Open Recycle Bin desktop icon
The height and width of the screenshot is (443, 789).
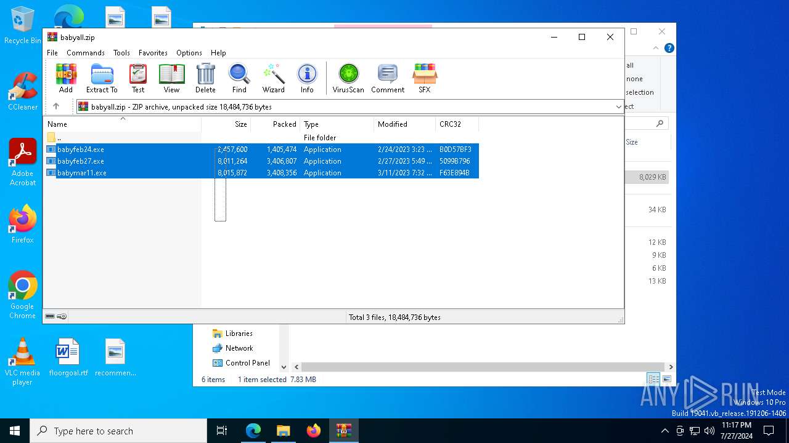[x=22, y=26]
